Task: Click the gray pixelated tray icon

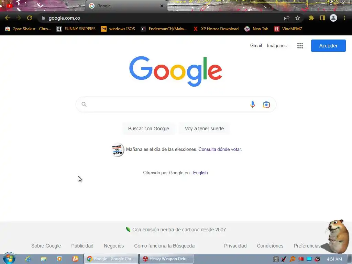Action: point(276,259)
